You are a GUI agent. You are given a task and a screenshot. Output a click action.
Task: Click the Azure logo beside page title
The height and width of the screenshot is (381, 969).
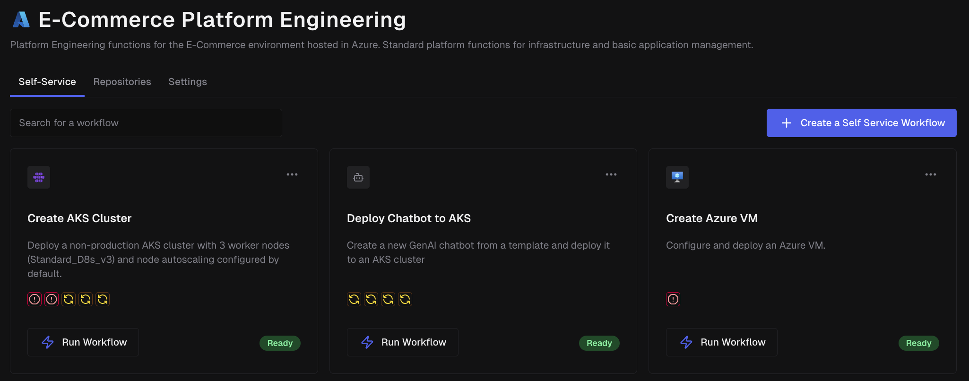(21, 20)
